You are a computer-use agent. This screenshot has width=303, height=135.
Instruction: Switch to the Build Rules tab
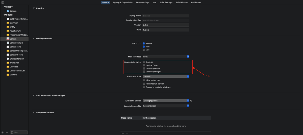click(x=196, y=3)
